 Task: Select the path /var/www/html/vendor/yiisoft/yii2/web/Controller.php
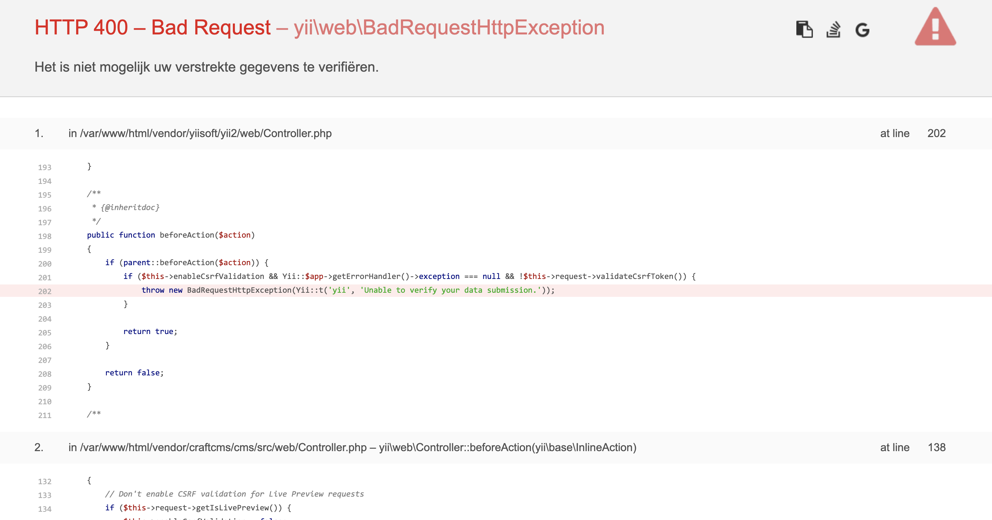coord(206,134)
